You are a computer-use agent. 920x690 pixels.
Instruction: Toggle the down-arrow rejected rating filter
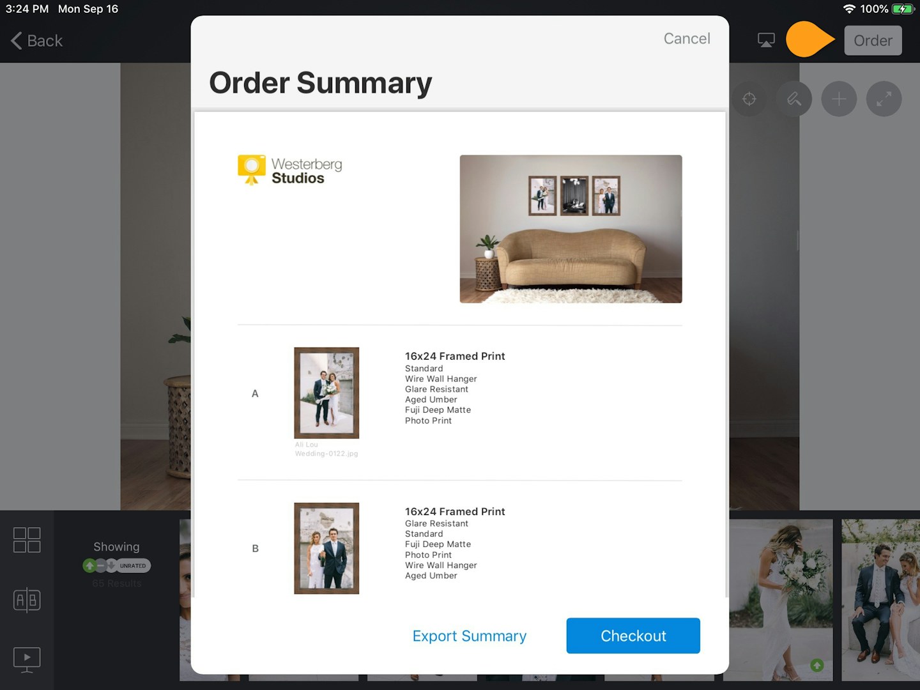point(111,565)
